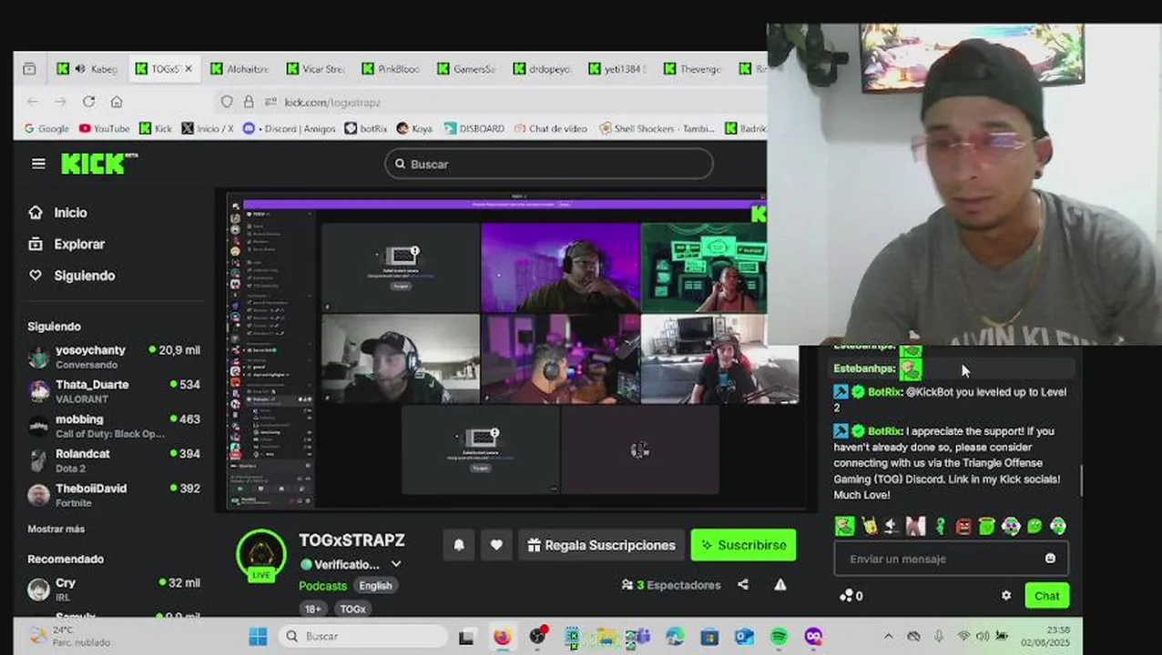Viewport: 1162px width, 655px height.
Task: Click the browser home icon
Action: (117, 102)
